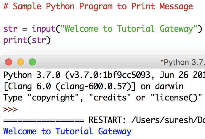
Task: Click the green zoom window button
Action: (x=32, y=62)
